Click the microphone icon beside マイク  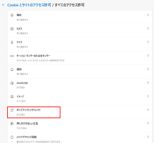coord(12,42)
